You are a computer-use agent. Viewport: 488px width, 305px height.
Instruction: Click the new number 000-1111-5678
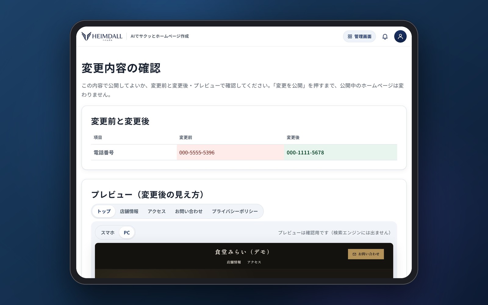pyautogui.click(x=305, y=152)
